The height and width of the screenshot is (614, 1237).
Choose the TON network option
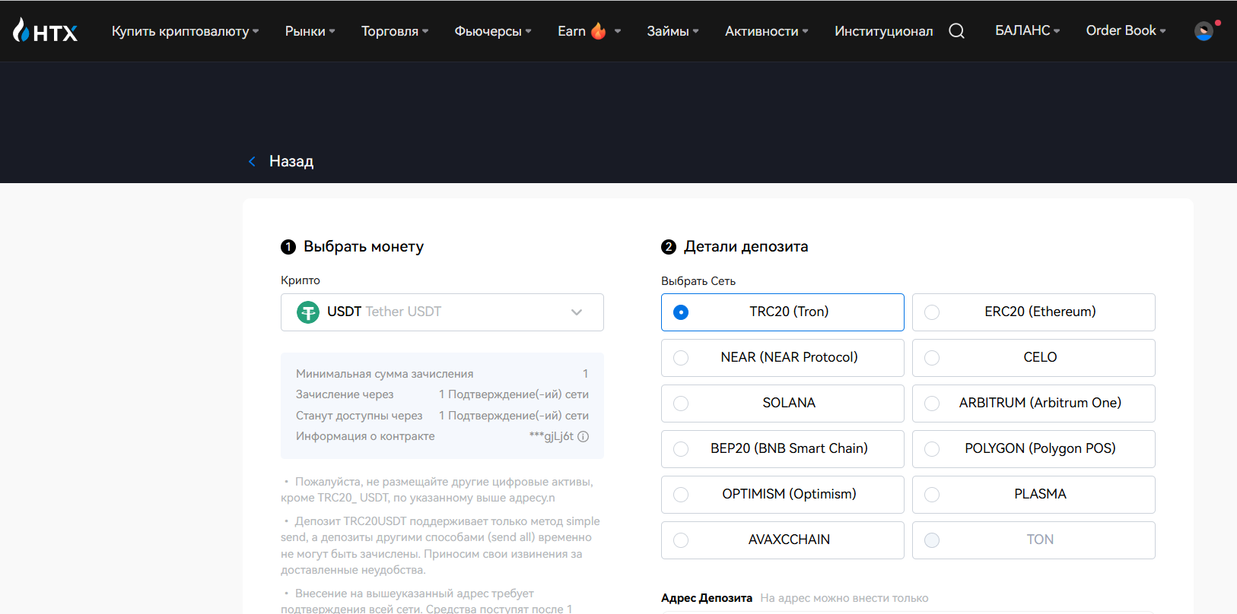[x=1034, y=540]
